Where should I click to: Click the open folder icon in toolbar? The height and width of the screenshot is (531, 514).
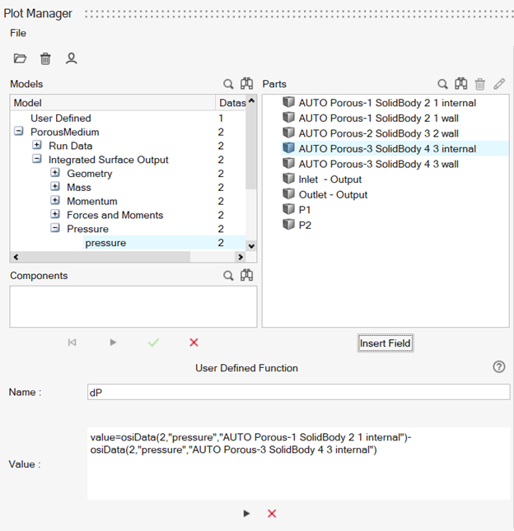tap(20, 58)
